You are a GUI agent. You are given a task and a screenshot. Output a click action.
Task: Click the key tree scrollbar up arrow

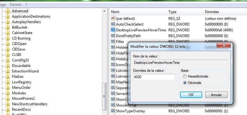click(104, 11)
